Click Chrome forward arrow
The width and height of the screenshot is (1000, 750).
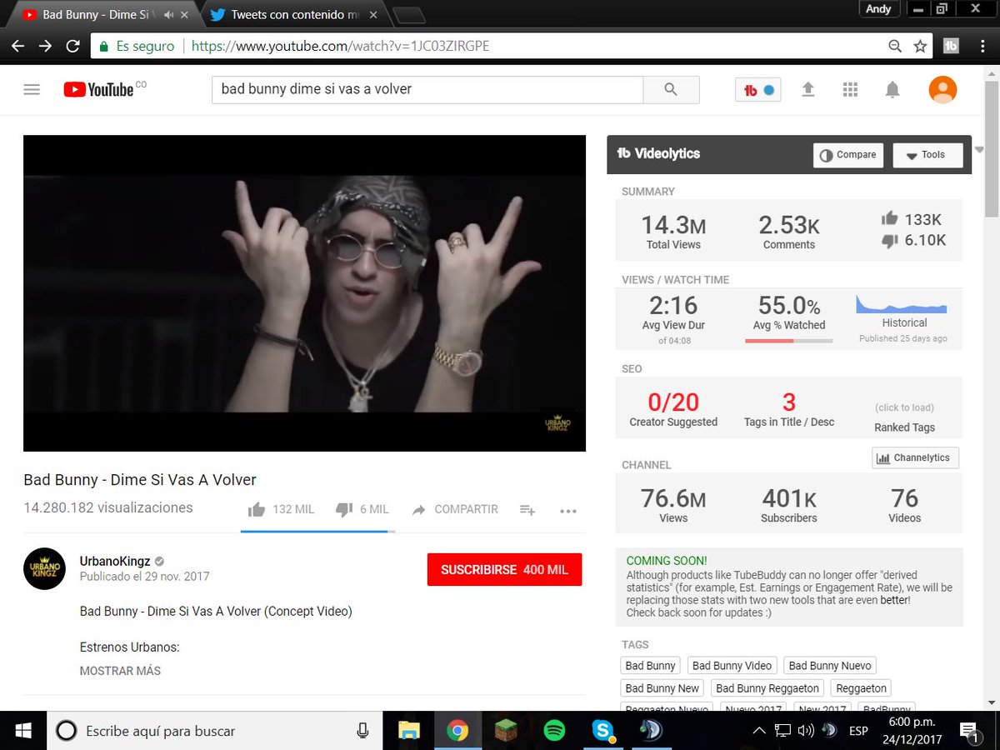45,46
